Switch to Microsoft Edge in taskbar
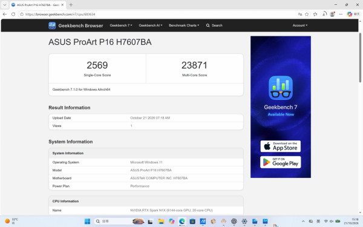363x227 pixels. [182, 222]
